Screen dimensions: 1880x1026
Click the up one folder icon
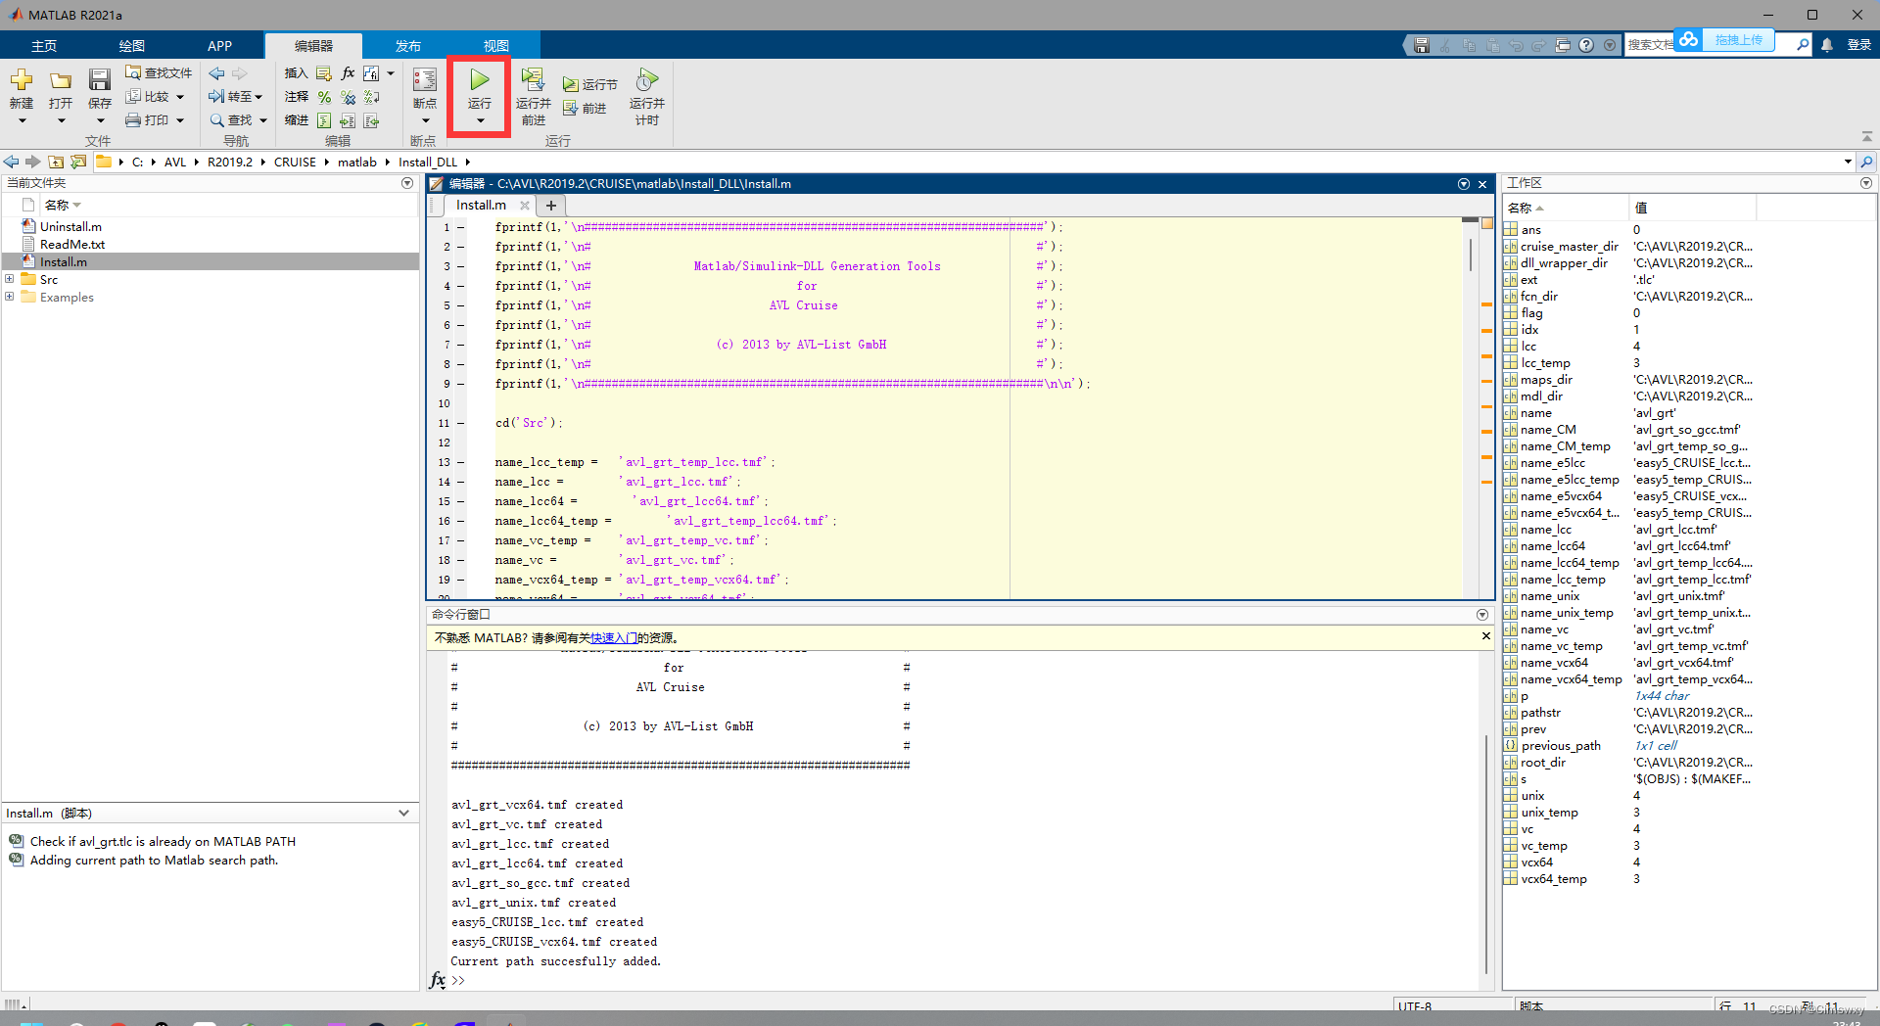click(x=56, y=162)
